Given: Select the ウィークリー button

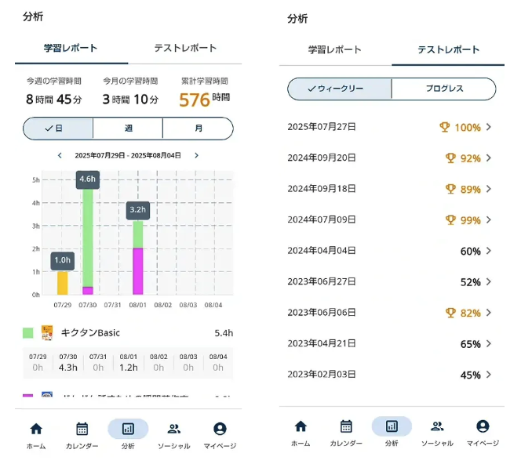Looking at the screenshot, I should click(340, 89).
